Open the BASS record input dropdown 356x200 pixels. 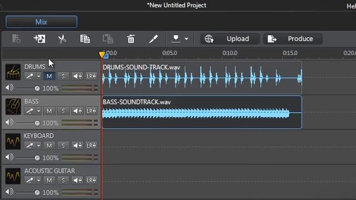(x=38, y=111)
